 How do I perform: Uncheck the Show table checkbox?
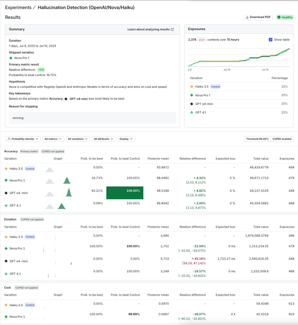(x=271, y=40)
